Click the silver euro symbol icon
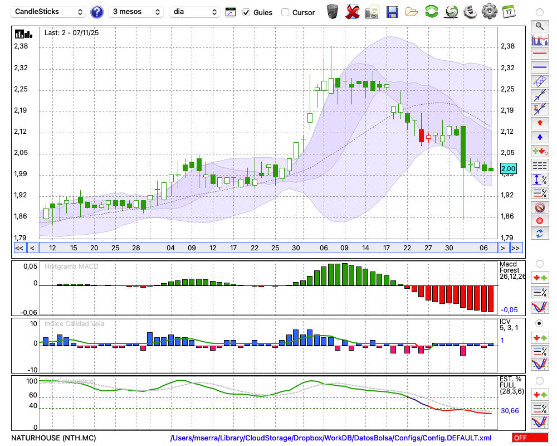The height and width of the screenshot is (446, 557). (x=470, y=11)
